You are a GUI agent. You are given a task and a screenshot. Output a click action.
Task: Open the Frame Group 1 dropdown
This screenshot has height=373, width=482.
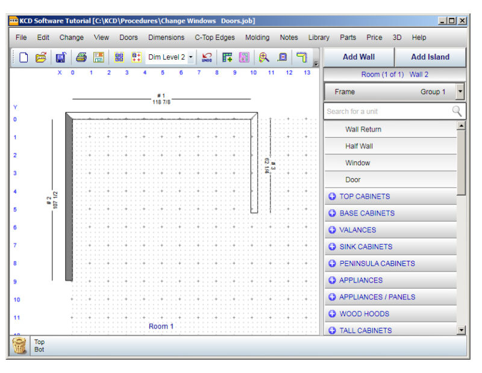pos(460,92)
